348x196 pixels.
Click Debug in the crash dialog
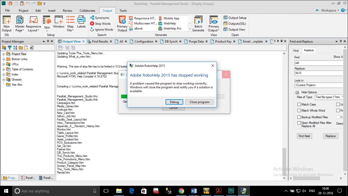pyautogui.click(x=174, y=102)
